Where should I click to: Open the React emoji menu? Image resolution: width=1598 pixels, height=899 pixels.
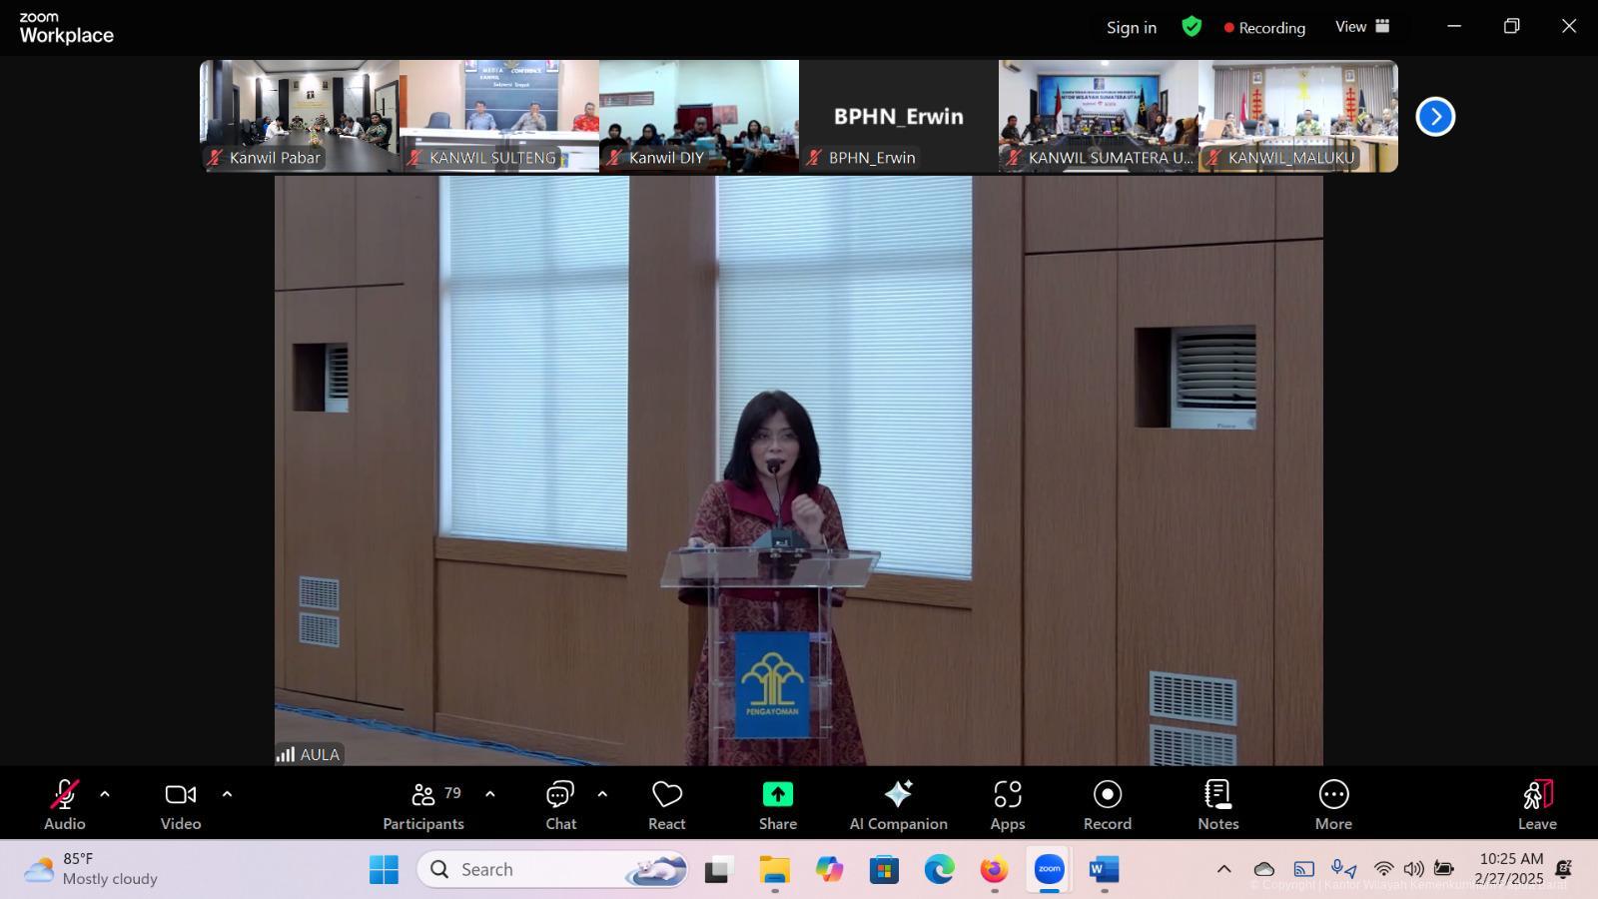(x=666, y=804)
